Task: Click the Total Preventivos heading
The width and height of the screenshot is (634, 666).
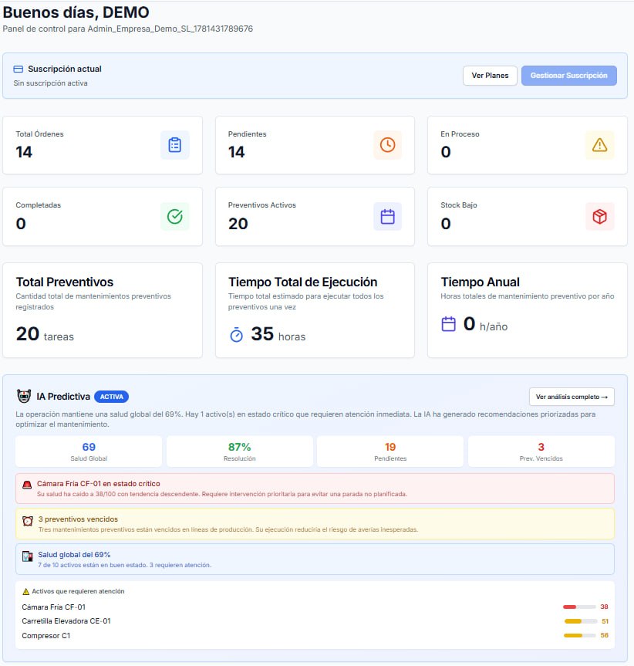Action: 65,282
